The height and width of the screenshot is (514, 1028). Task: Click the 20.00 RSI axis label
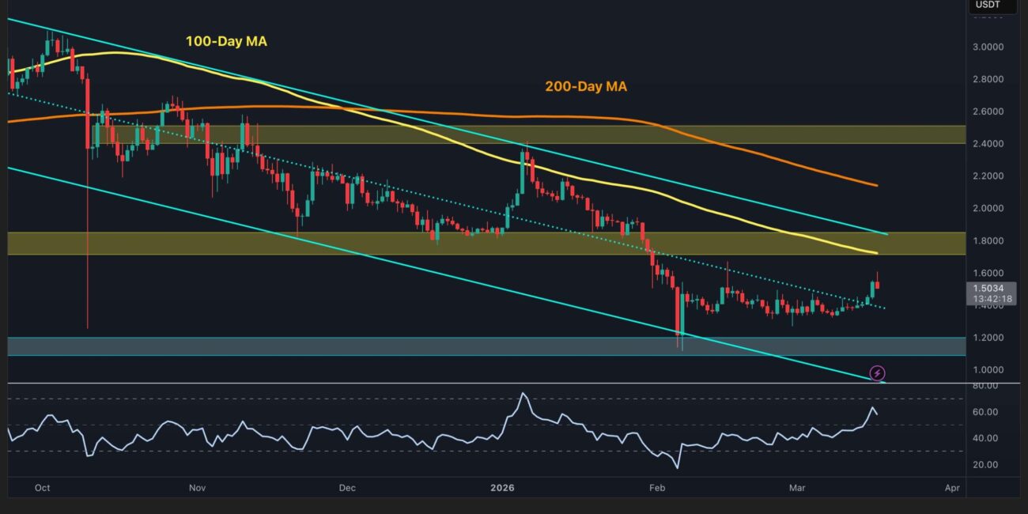click(986, 464)
